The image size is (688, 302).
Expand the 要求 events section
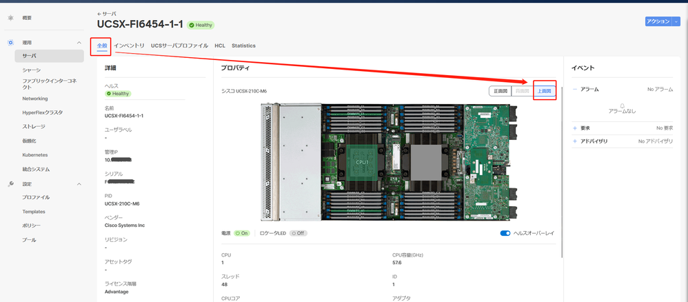[575, 128]
